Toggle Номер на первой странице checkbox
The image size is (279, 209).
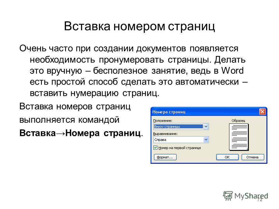point(155,148)
